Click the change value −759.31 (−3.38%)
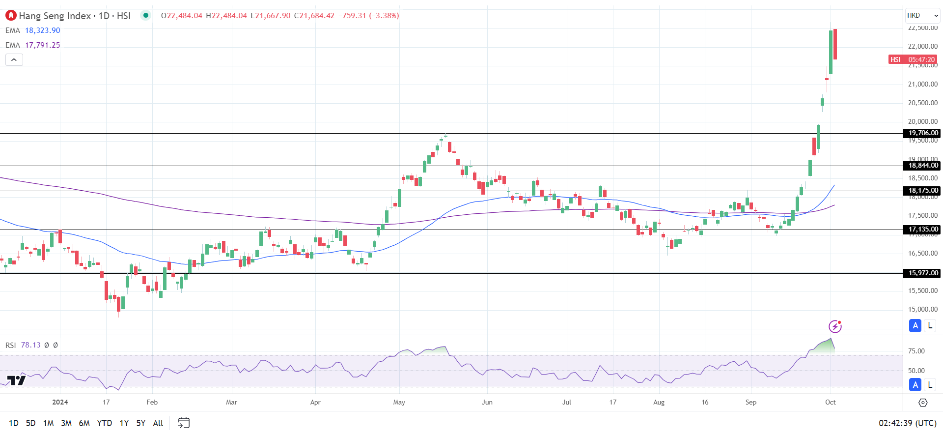The image size is (943, 434). pos(369,16)
